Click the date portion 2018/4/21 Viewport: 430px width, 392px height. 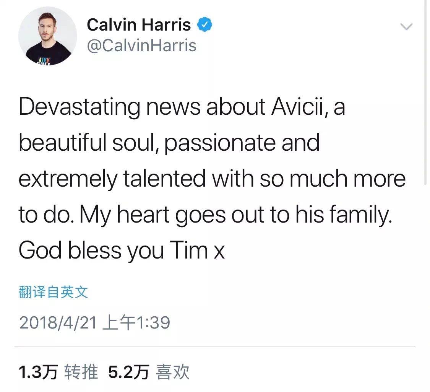[58, 322]
